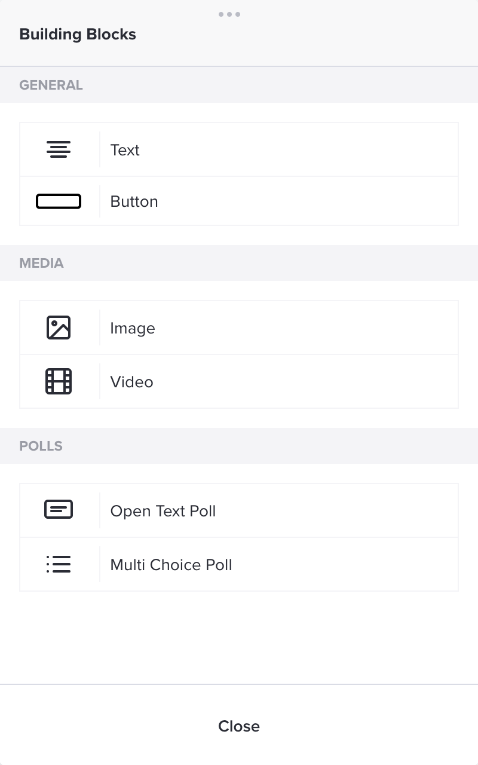Click the centered text lines icon
Viewport: 478px width, 765px height.
[x=59, y=149]
